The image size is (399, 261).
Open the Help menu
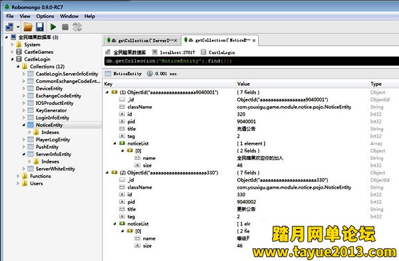90,16
